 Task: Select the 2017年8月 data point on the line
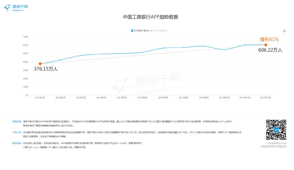pos(183,47)
